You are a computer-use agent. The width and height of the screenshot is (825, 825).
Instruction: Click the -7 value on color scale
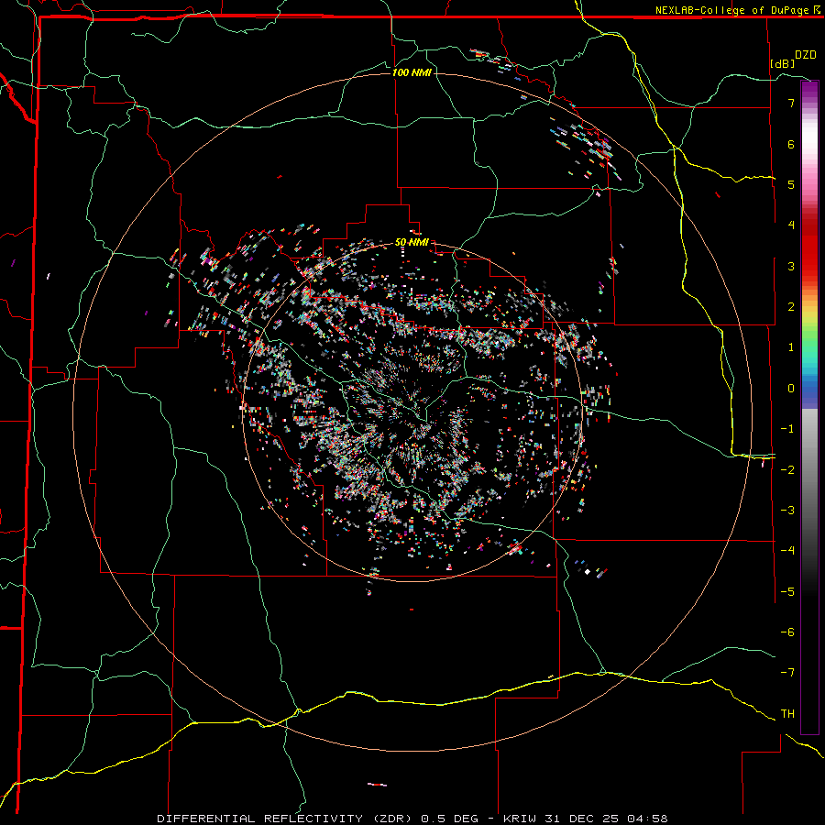click(787, 673)
